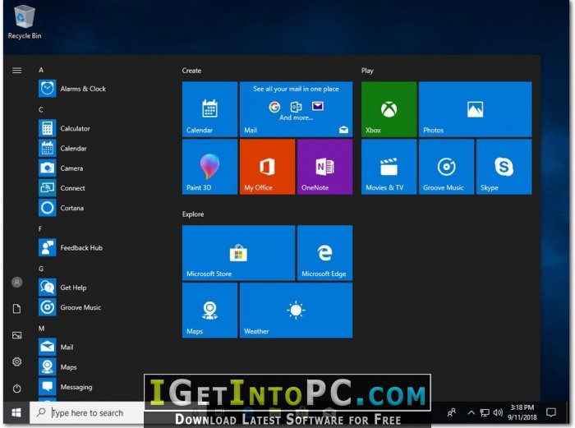Screen dimensions: 575x428
Task: Open the user account icon
Action: (x=17, y=282)
